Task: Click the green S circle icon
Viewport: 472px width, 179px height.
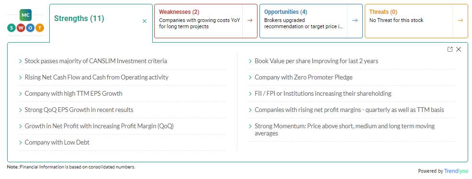Action: tap(11, 28)
